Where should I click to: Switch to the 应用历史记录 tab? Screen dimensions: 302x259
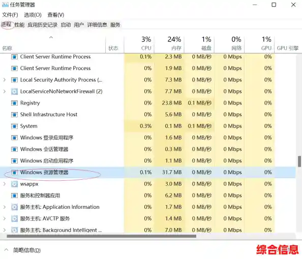(x=43, y=25)
